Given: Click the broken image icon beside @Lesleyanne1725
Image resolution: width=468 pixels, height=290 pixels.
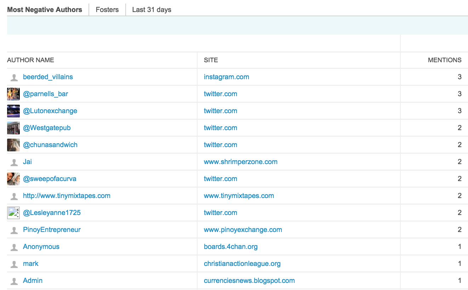Looking at the screenshot, I should [13, 213].
